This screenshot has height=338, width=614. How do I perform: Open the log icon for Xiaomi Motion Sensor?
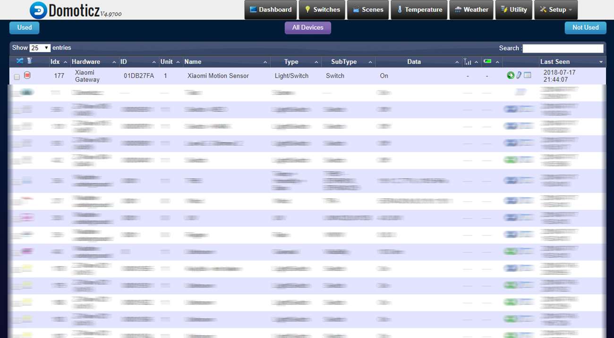[x=528, y=76]
